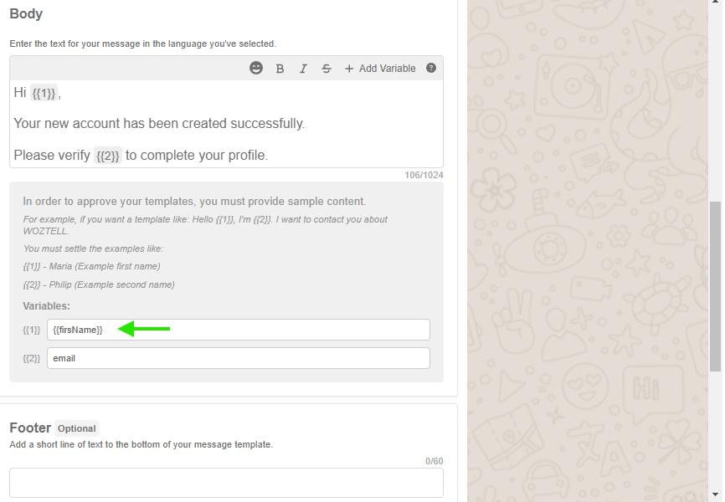Click the help question mark icon
The width and height of the screenshot is (725, 502).
tap(431, 69)
